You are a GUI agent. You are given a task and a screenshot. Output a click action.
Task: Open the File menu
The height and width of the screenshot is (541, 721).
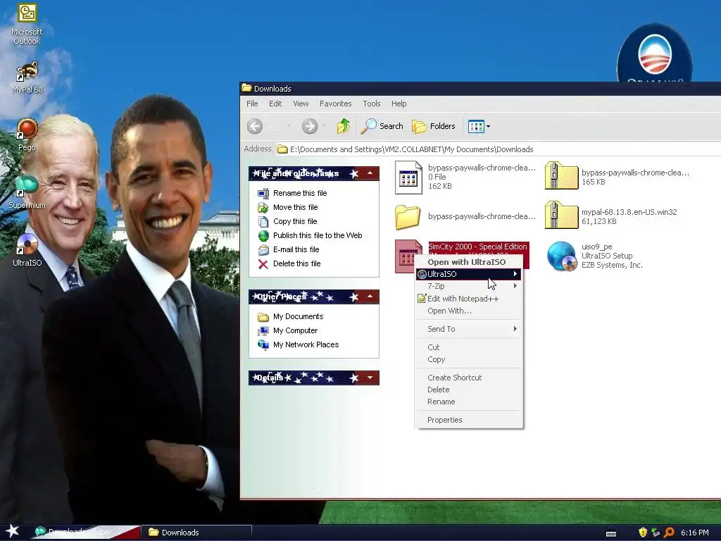point(252,104)
